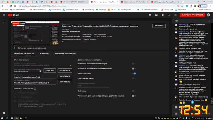Expand the bookmarks bar overflow chevron
The height and width of the screenshot is (120, 213).
tap(193, 10)
